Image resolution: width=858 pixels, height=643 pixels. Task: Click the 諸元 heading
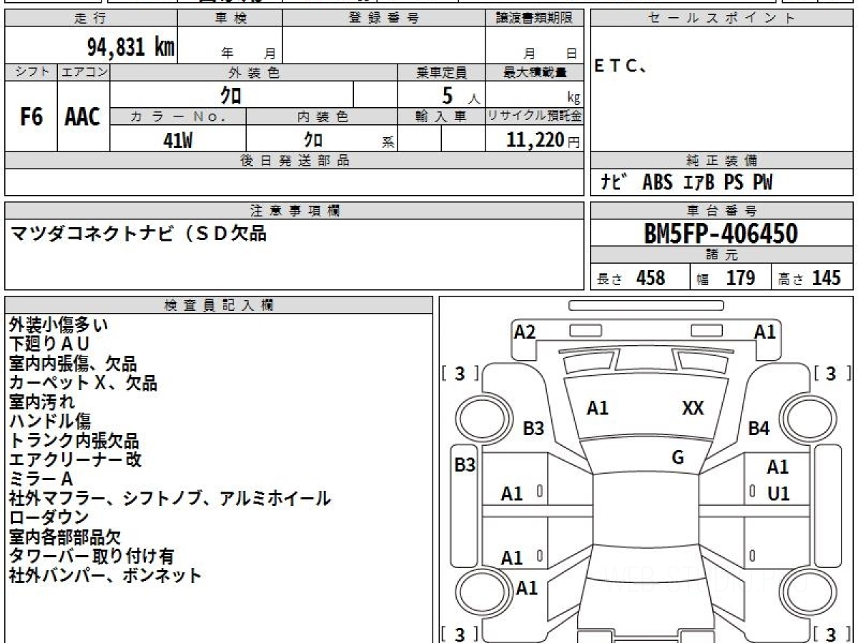pos(722,255)
